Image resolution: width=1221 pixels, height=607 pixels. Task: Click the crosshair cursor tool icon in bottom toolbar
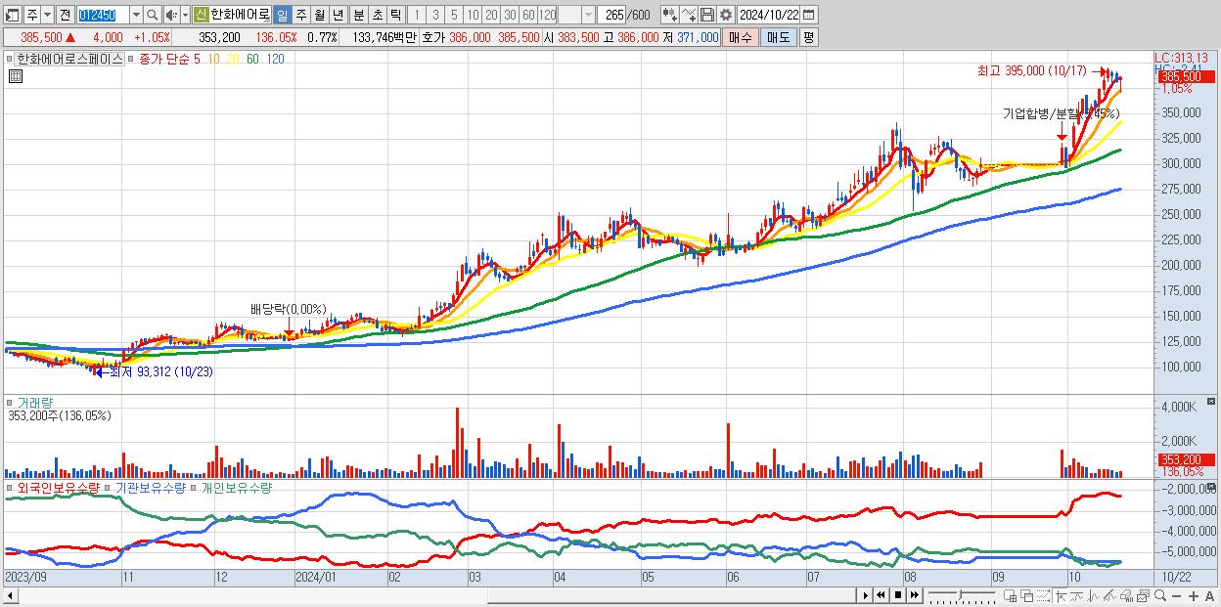[x=1061, y=595]
